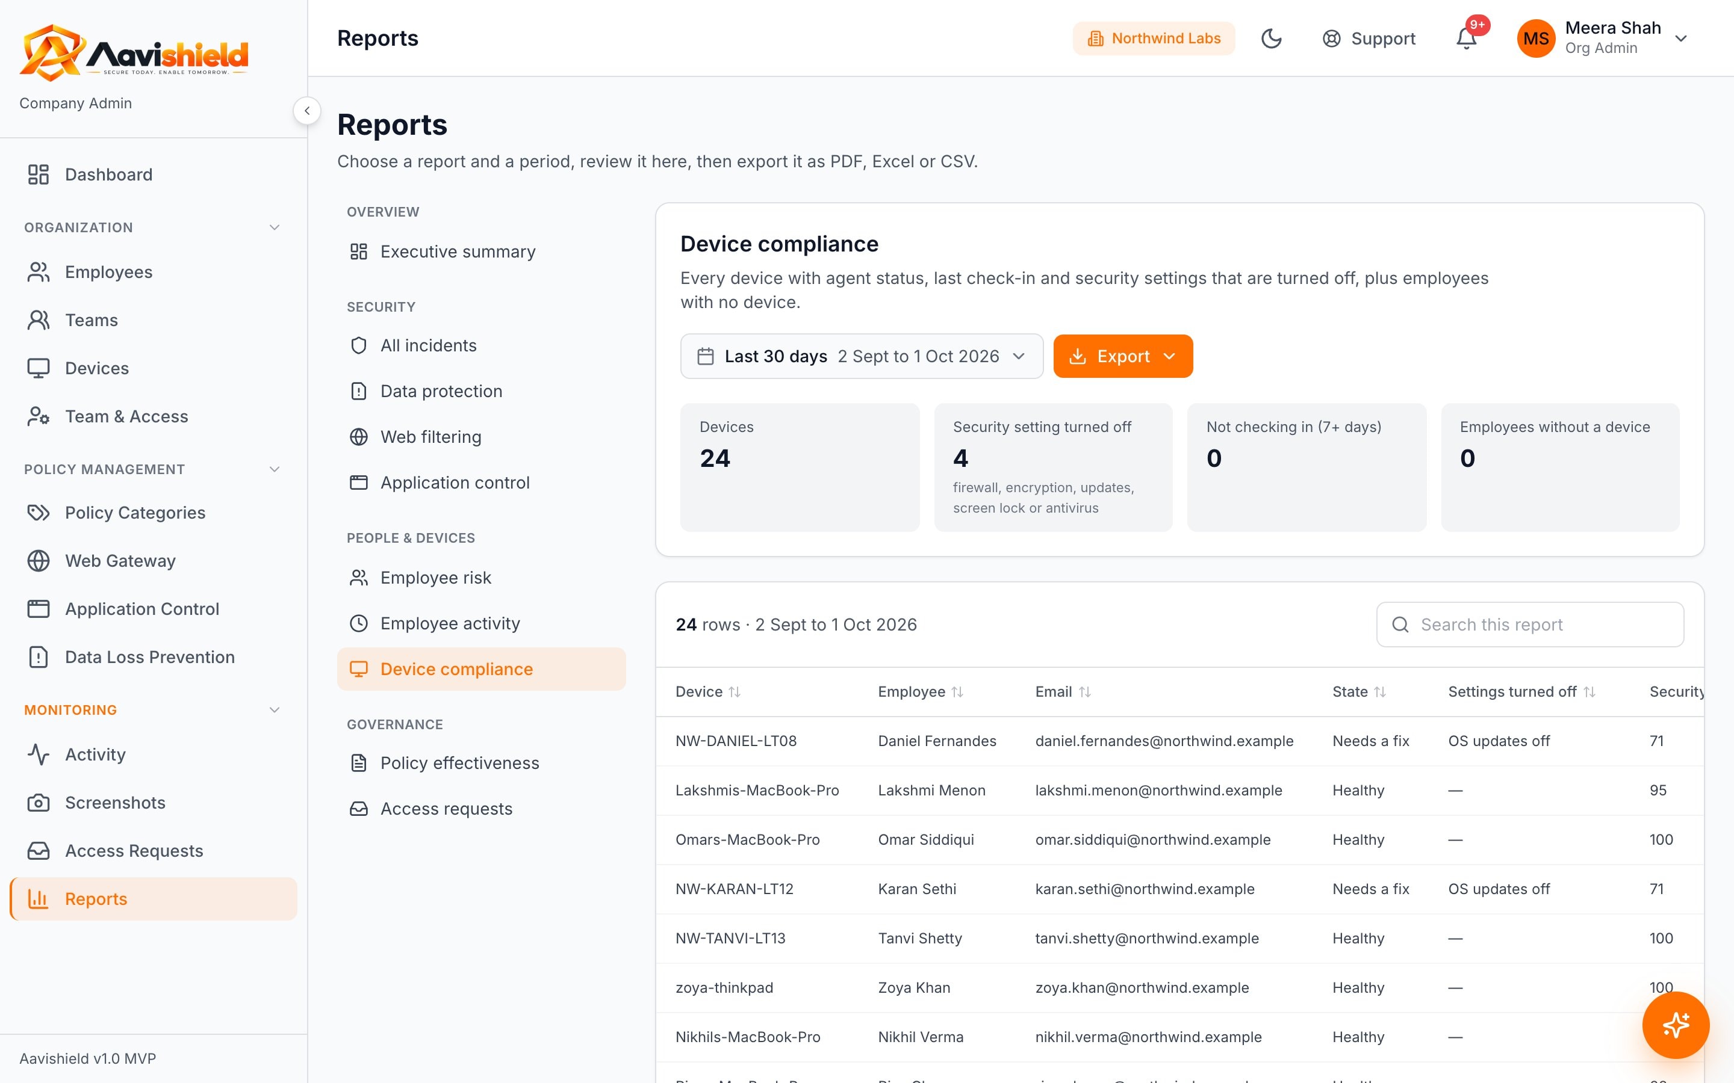Viewport: 1734px width, 1083px height.
Task: Toggle dark mode moon icon
Action: click(x=1271, y=38)
